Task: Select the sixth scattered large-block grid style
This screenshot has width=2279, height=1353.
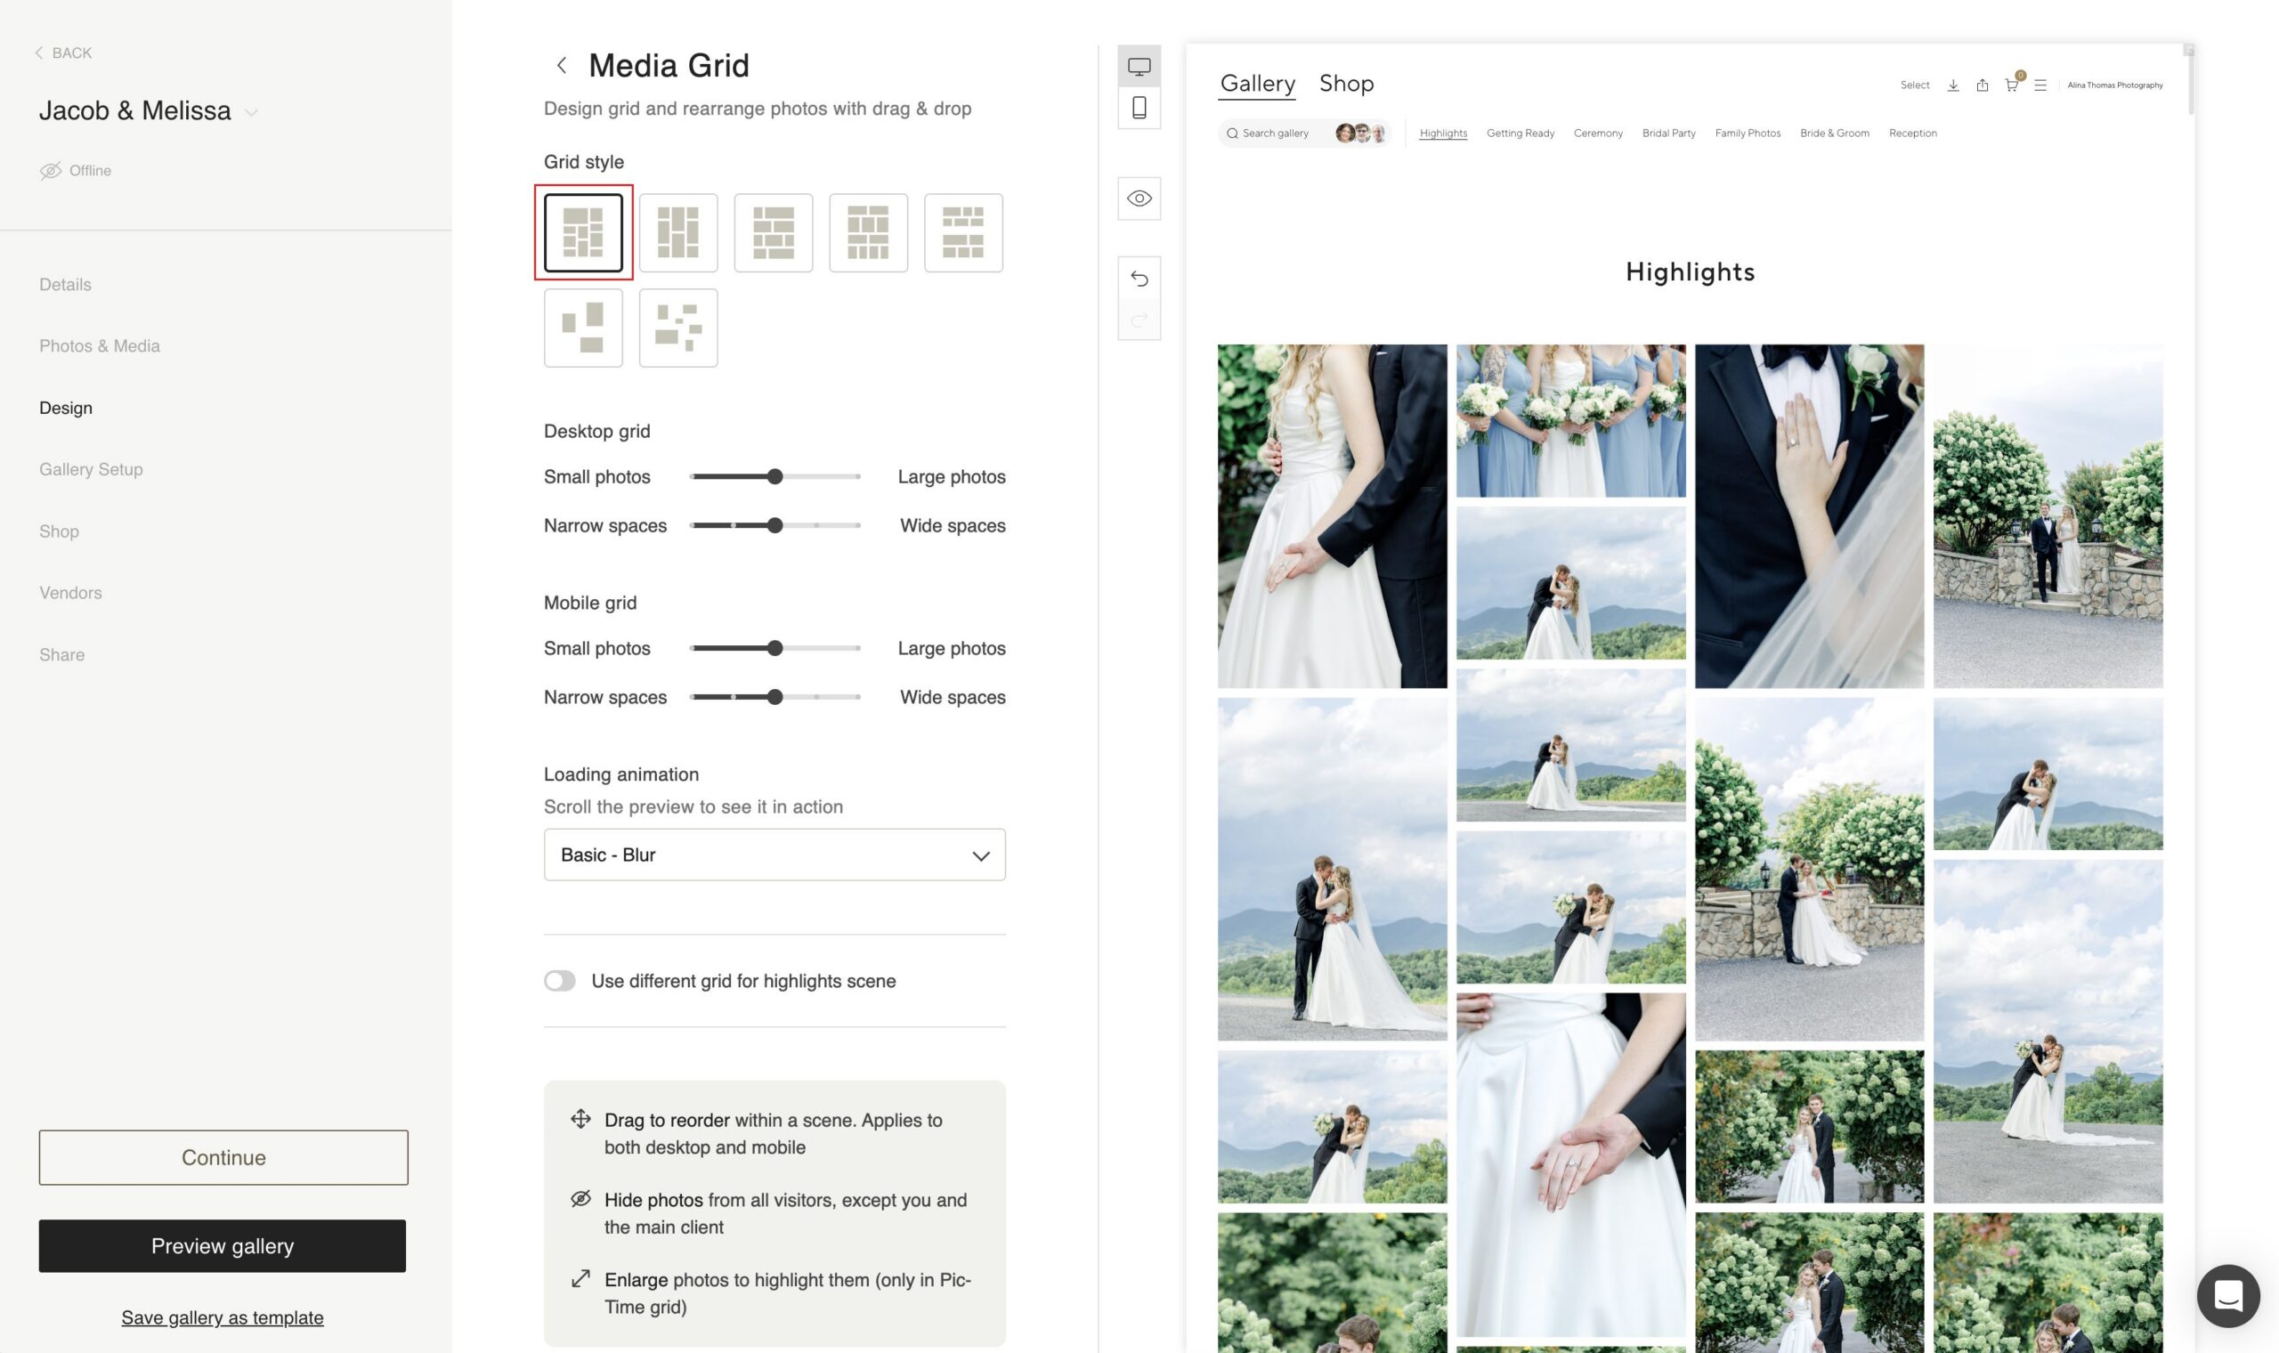Action: pyautogui.click(x=583, y=328)
